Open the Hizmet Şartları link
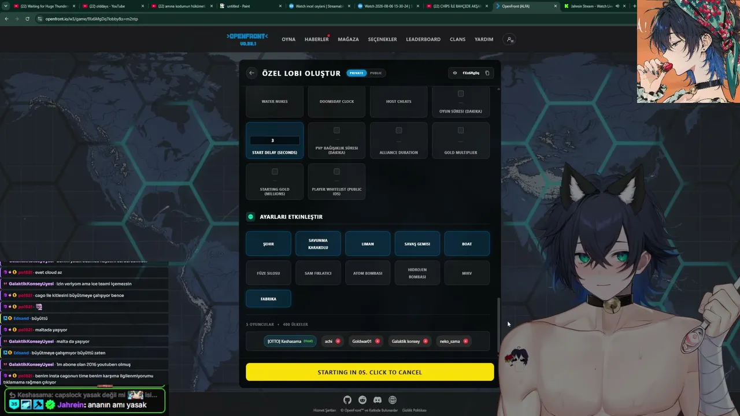Image resolution: width=740 pixels, height=416 pixels. point(324,410)
